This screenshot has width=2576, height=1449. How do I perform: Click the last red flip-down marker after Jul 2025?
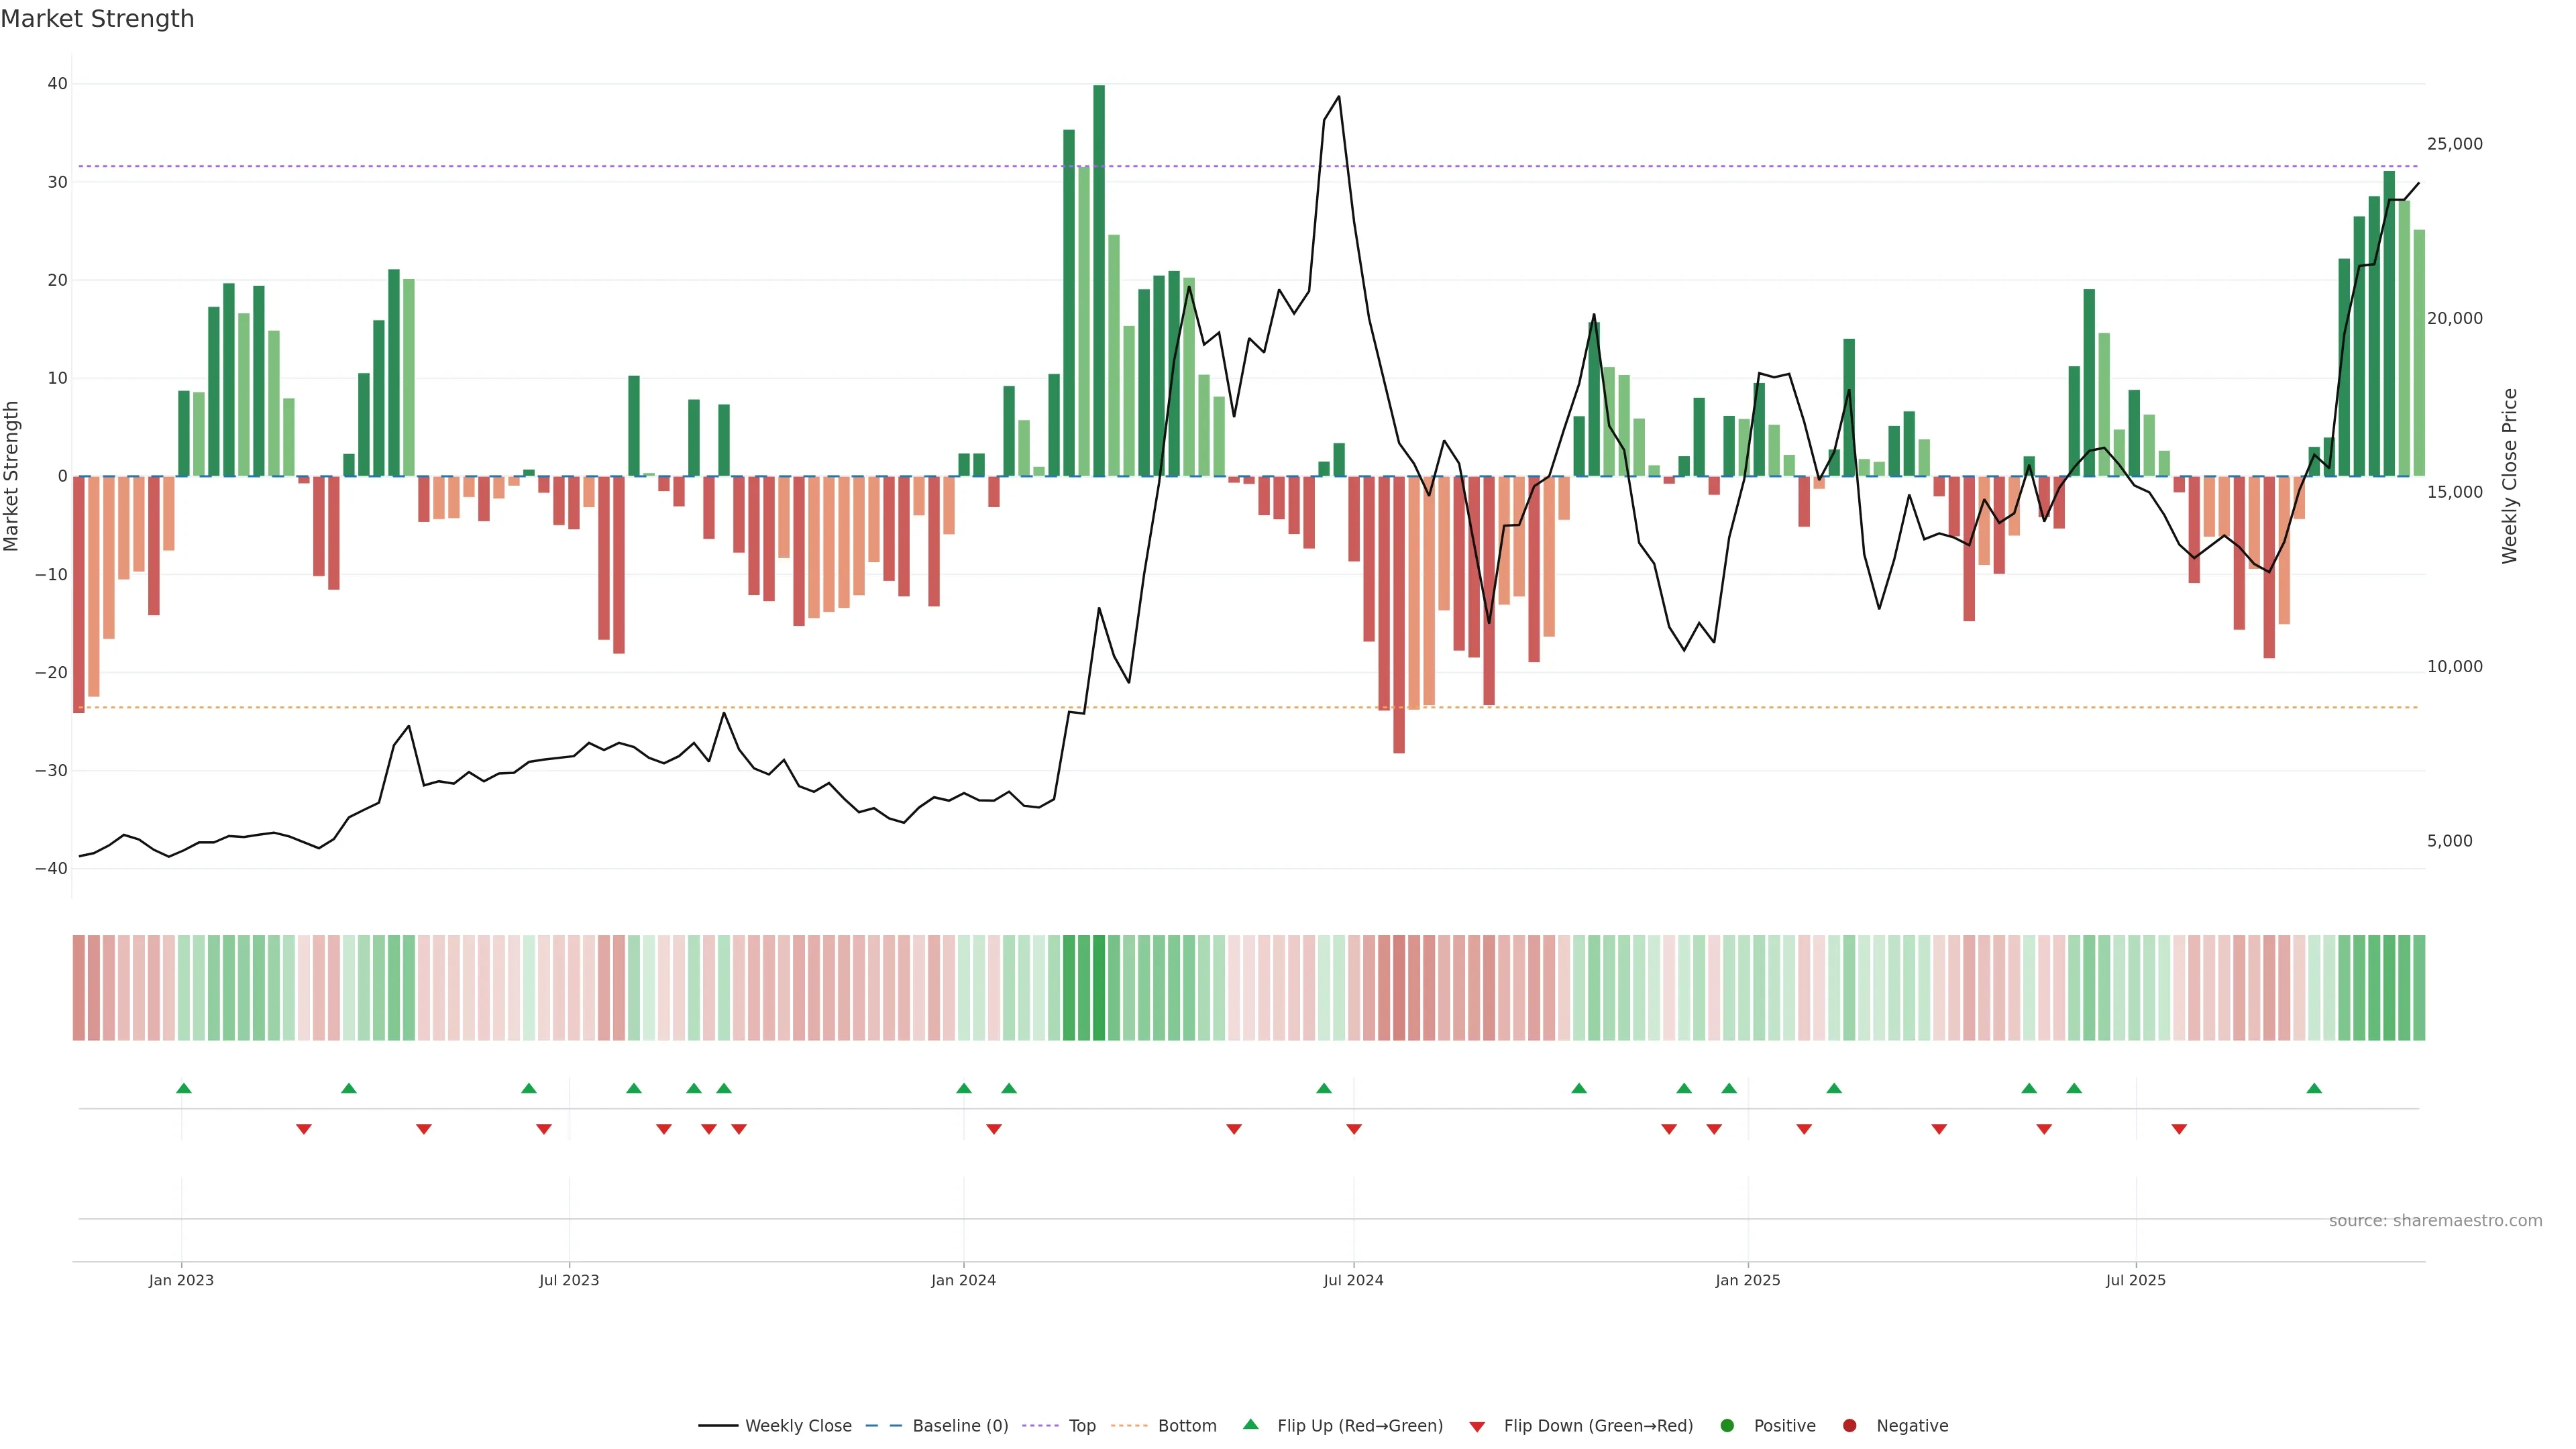(x=2179, y=1129)
